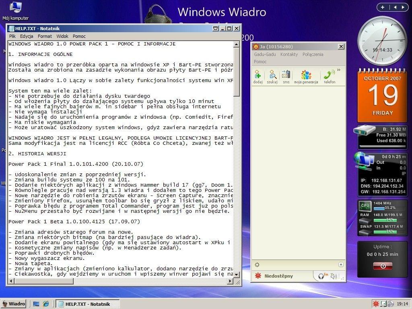This screenshot has height=309, width=412.
Task: Open Mój komputer desktop icon
Action: pyautogui.click(x=15, y=11)
